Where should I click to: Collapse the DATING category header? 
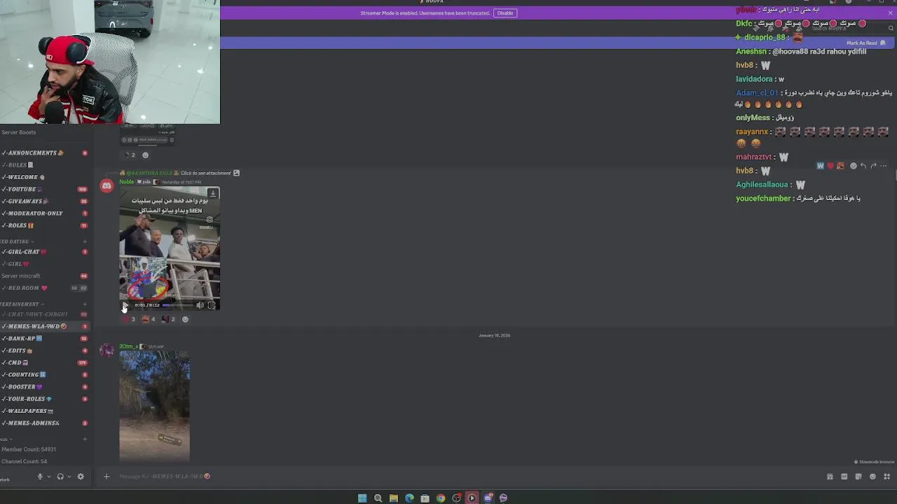pyautogui.click(x=17, y=241)
